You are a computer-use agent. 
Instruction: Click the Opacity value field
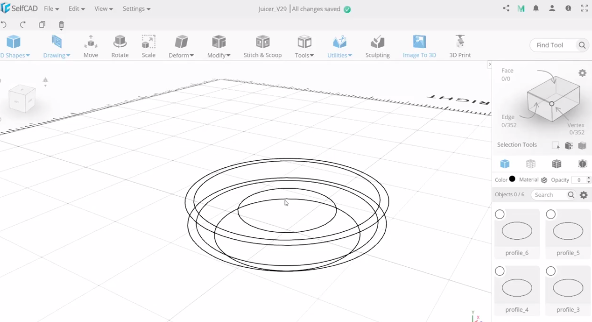(x=579, y=180)
